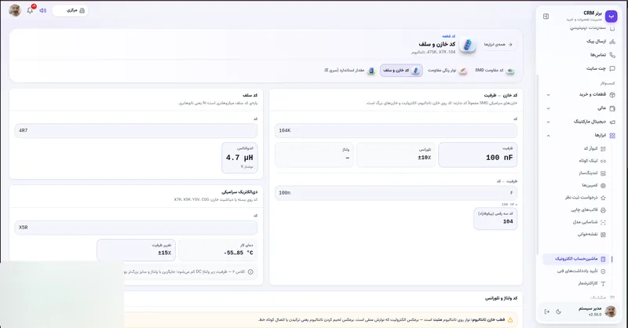
Task: Select the capacitor and inductor code tab
Action: [401, 71]
